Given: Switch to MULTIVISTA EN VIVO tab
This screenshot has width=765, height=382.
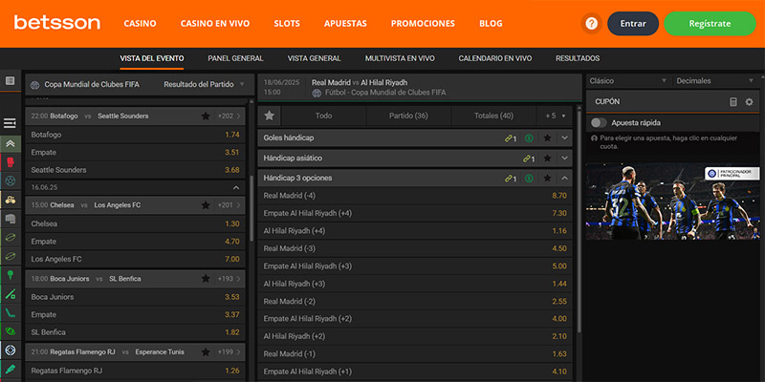Looking at the screenshot, I should pos(400,58).
